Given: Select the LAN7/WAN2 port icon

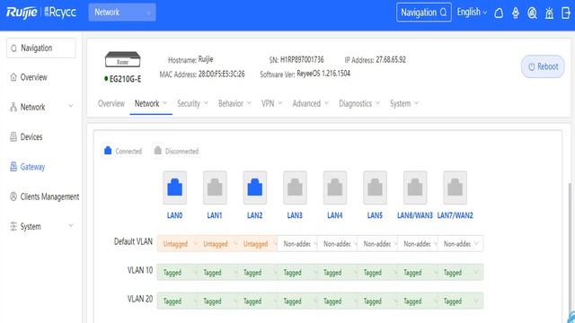Looking at the screenshot, I should pyautogui.click(x=456, y=188).
